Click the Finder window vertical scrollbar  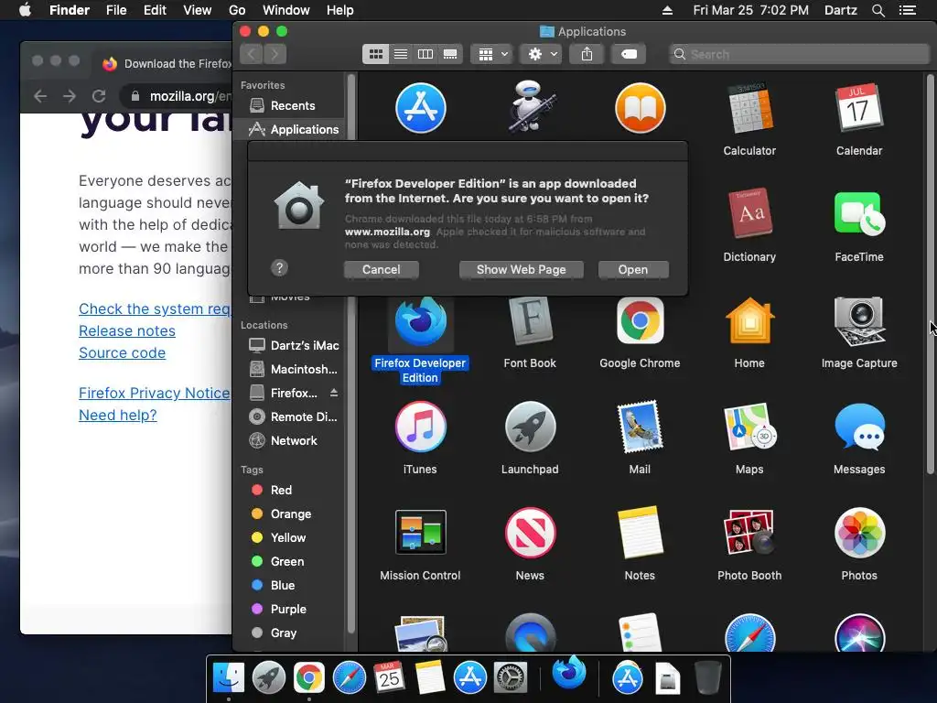tap(931, 275)
